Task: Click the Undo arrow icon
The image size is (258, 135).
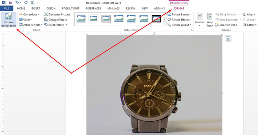Action: (17, 2)
